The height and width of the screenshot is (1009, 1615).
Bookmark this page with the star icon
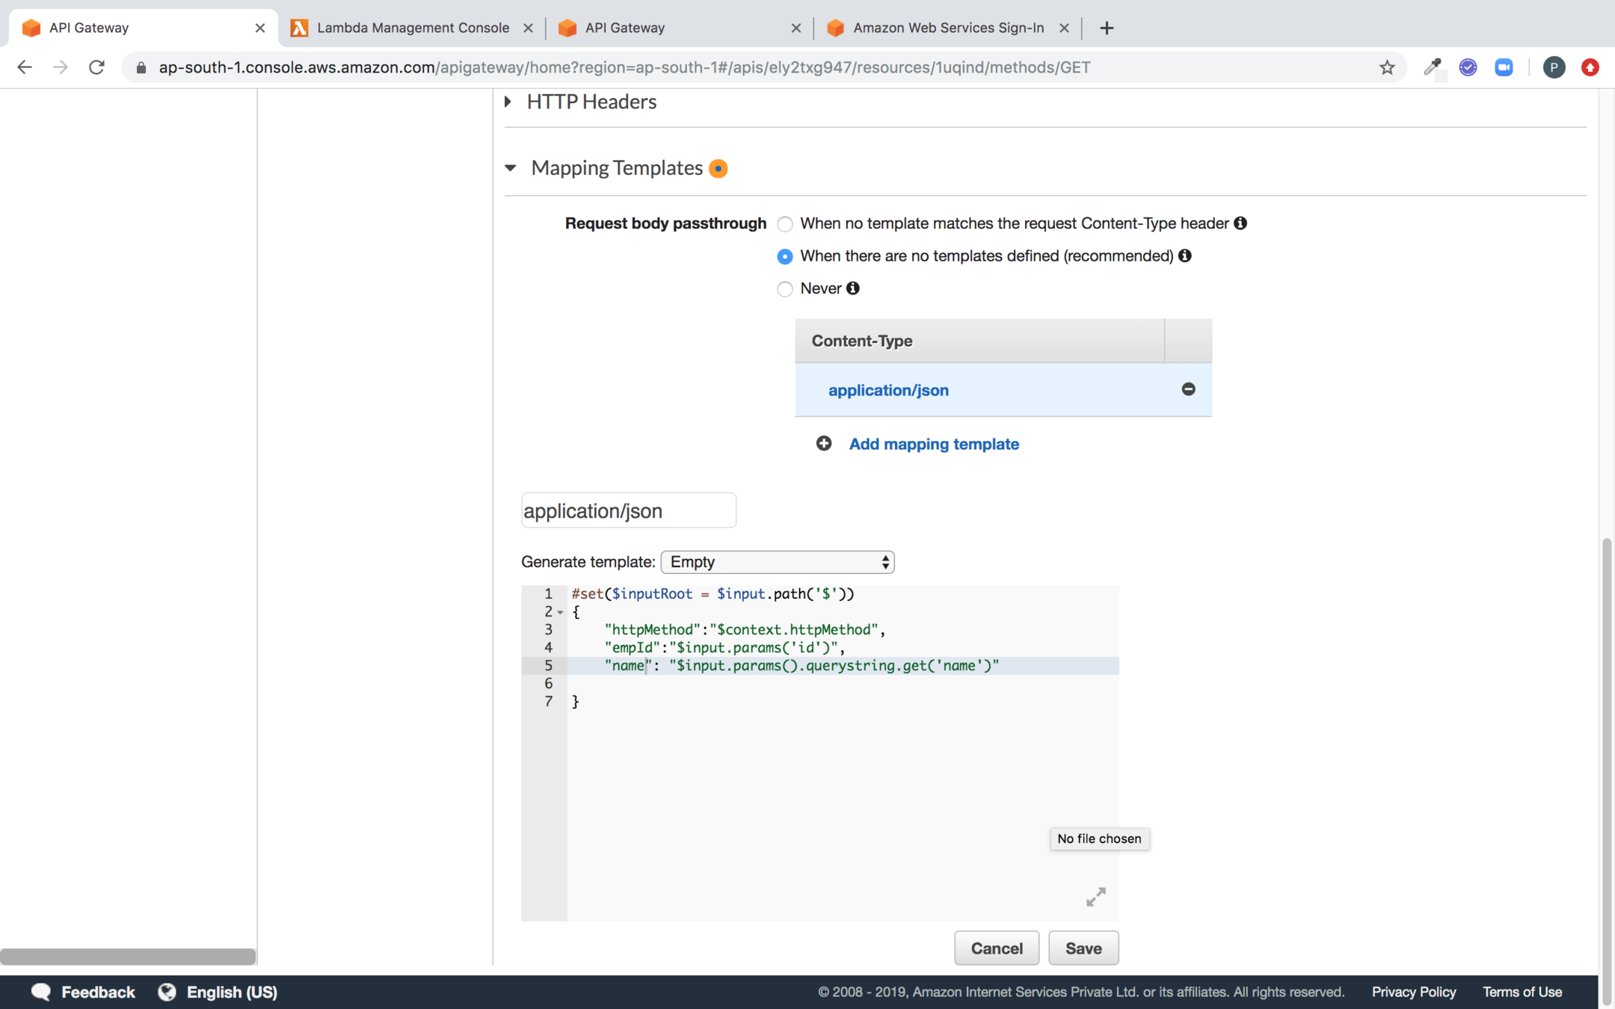pyautogui.click(x=1387, y=67)
